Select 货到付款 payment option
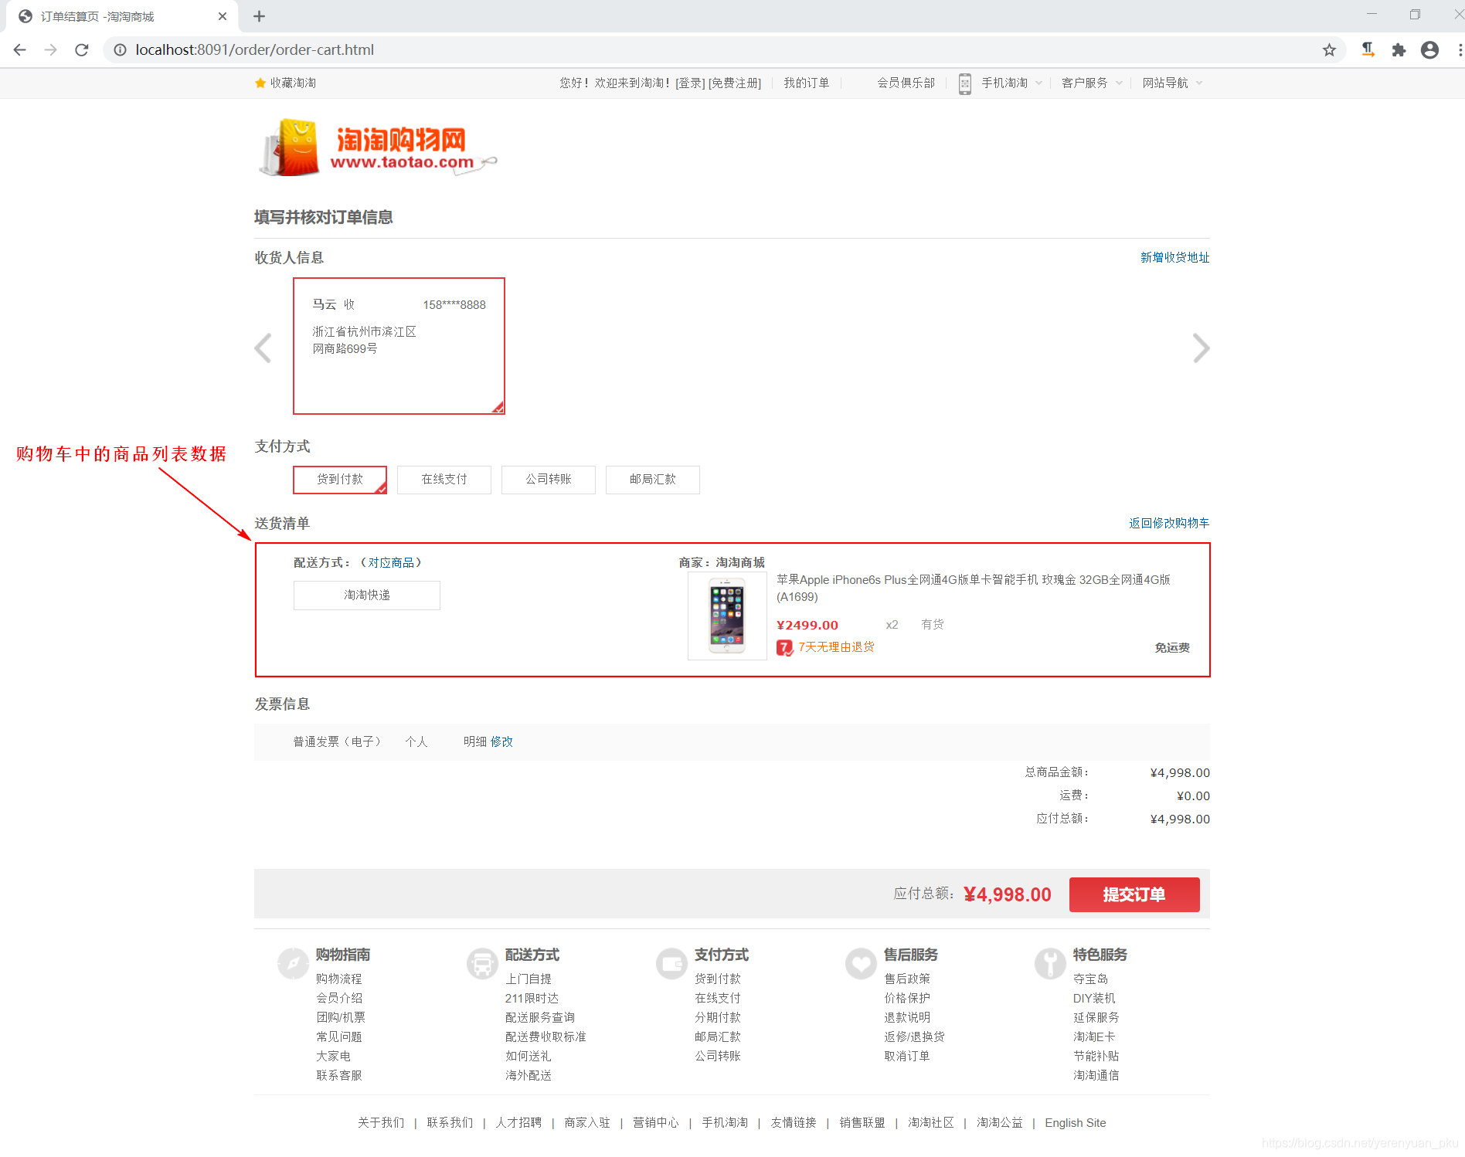Screen dimensions: 1465x1157 340,480
